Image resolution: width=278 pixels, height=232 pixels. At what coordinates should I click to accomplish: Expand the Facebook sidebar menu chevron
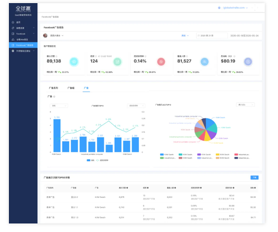(34, 33)
